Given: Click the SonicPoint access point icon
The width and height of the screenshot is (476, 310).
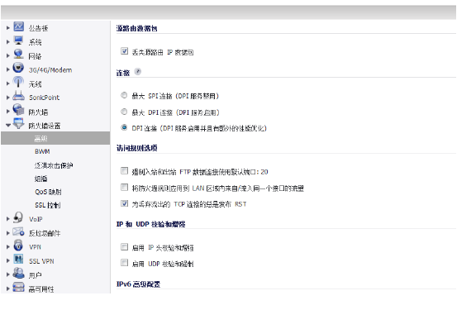Looking at the screenshot, I should pyautogui.click(x=18, y=96).
